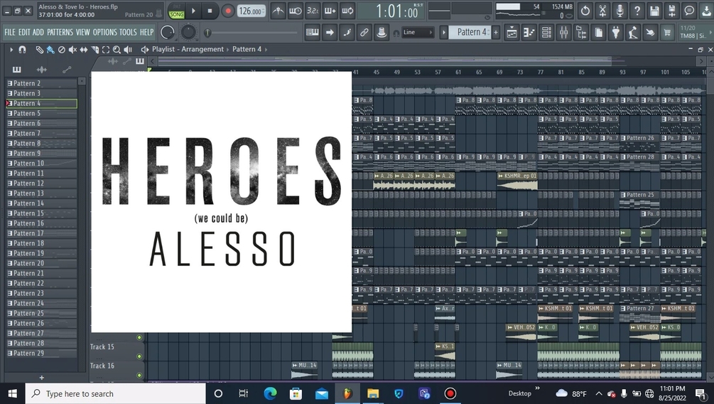Open the TOOLS menu
This screenshot has height=404, width=714.
128,33
